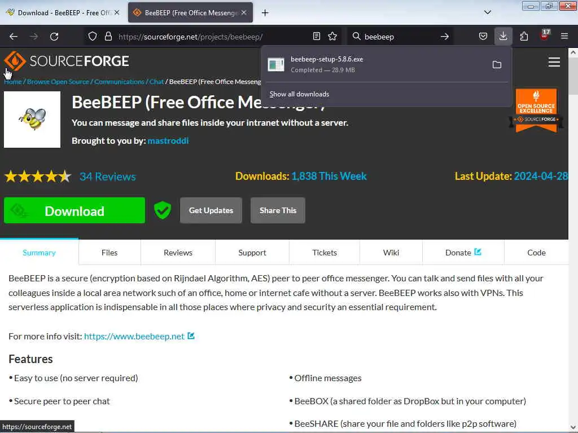This screenshot has height=433, width=578.
Task: Open Communications breadcrumb link
Action: click(119, 82)
